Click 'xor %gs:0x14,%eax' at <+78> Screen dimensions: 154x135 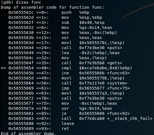tap(87, 109)
